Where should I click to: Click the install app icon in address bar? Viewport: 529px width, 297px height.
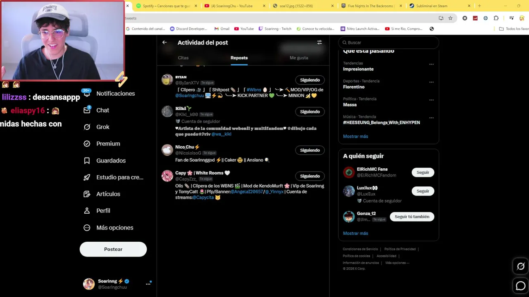point(441,18)
